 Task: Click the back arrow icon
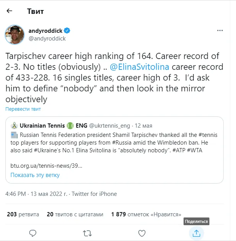coord(10,11)
